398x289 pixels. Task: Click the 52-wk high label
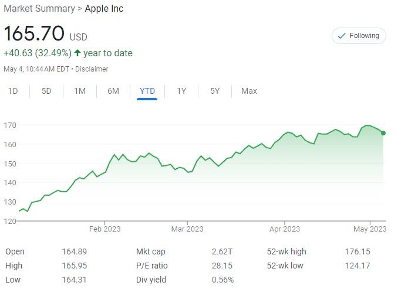pyautogui.click(x=286, y=251)
